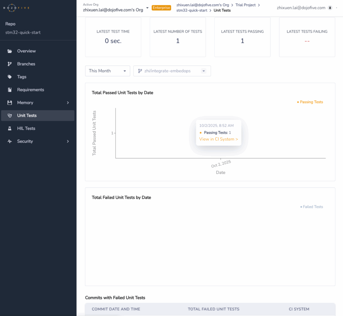
Task: Toggle the Failed Tests legend series
Action: coord(312,207)
